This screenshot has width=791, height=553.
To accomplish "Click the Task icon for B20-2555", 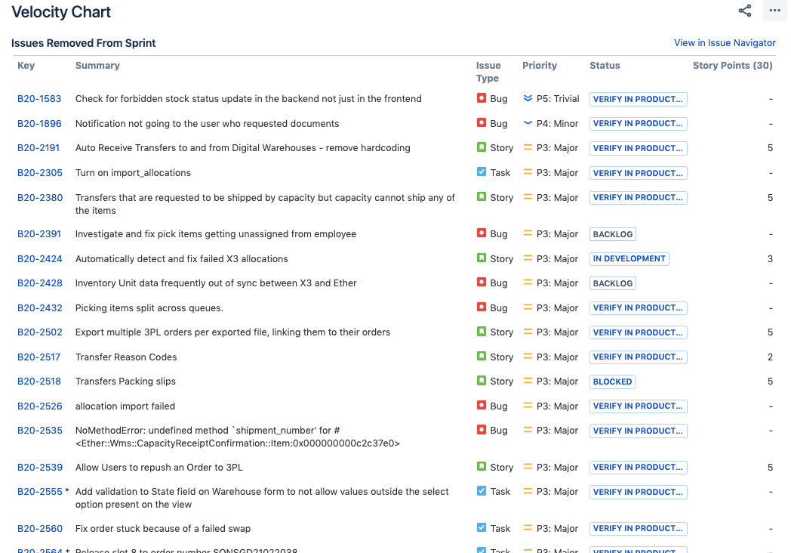I will [482, 490].
